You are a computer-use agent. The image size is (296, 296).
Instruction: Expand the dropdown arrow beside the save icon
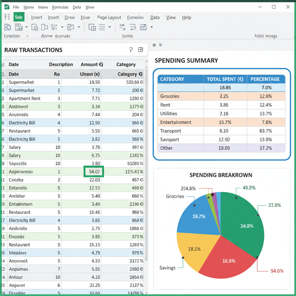click(x=27, y=27)
